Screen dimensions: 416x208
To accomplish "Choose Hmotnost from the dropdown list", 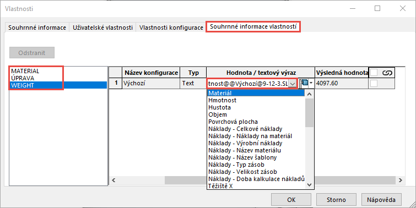I will point(256,100).
